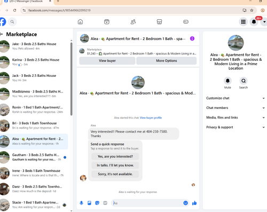Click the conversation list scrollbar
Screen dimensions: 267x212
pyautogui.click(x=71, y=79)
